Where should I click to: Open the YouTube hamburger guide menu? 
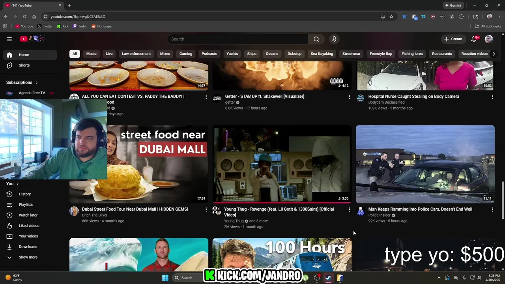[9, 39]
